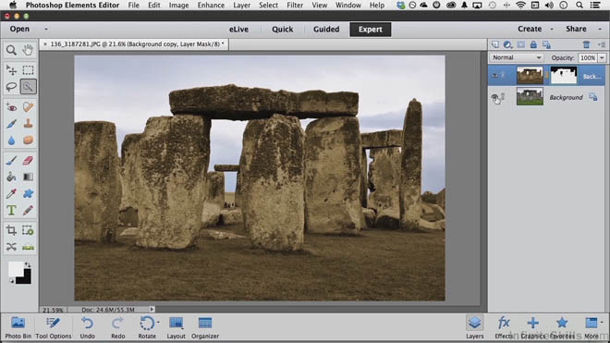This screenshot has height=343, width=610.
Task: Select the Crop tool
Action: coord(11,230)
